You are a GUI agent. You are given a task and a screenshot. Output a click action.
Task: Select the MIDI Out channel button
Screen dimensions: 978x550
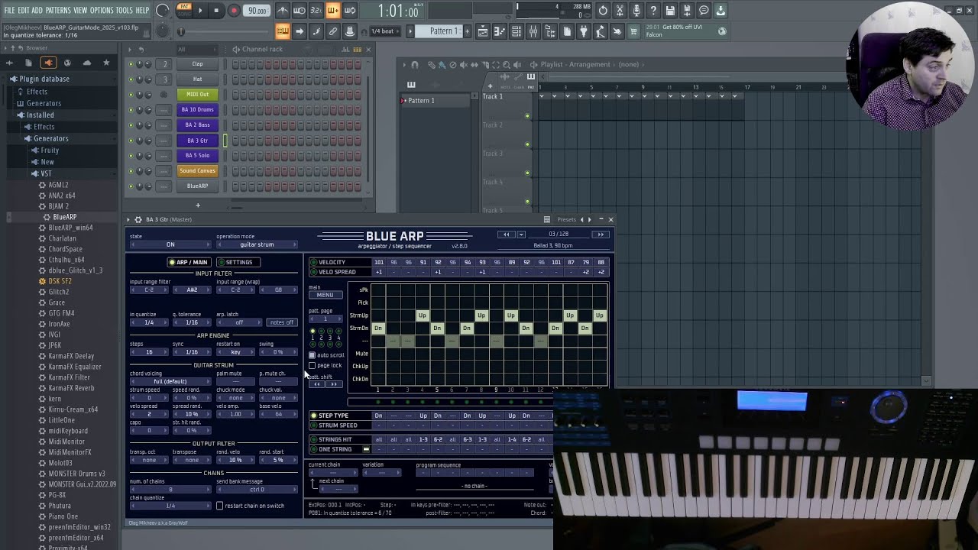(198, 94)
